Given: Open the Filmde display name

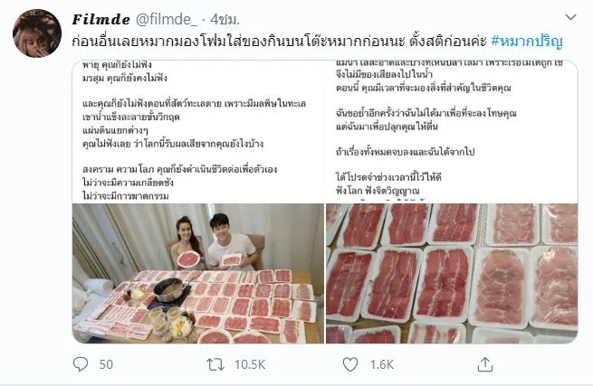Looking at the screenshot, I should point(101,19).
